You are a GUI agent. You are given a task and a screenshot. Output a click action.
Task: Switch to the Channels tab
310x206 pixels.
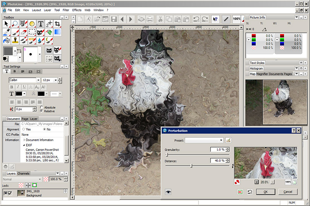pyautogui.click(x=23, y=174)
